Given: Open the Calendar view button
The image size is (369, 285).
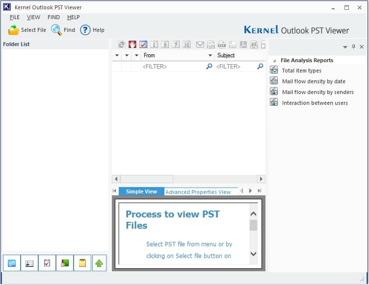Looking at the screenshot, I should tap(12, 263).
